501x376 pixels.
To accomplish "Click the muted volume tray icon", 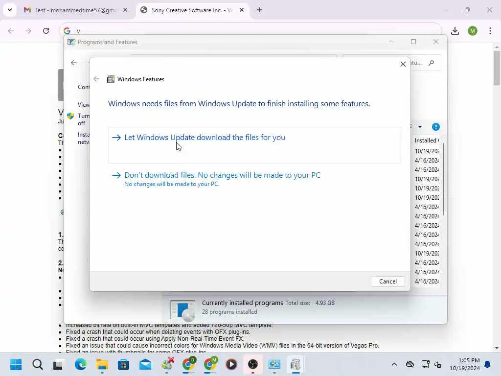I will (x=438, y=364).
